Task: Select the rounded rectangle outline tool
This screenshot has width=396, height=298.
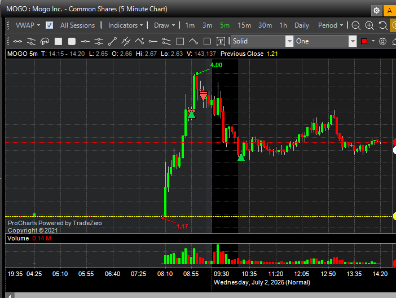Action: coord(207,41)
